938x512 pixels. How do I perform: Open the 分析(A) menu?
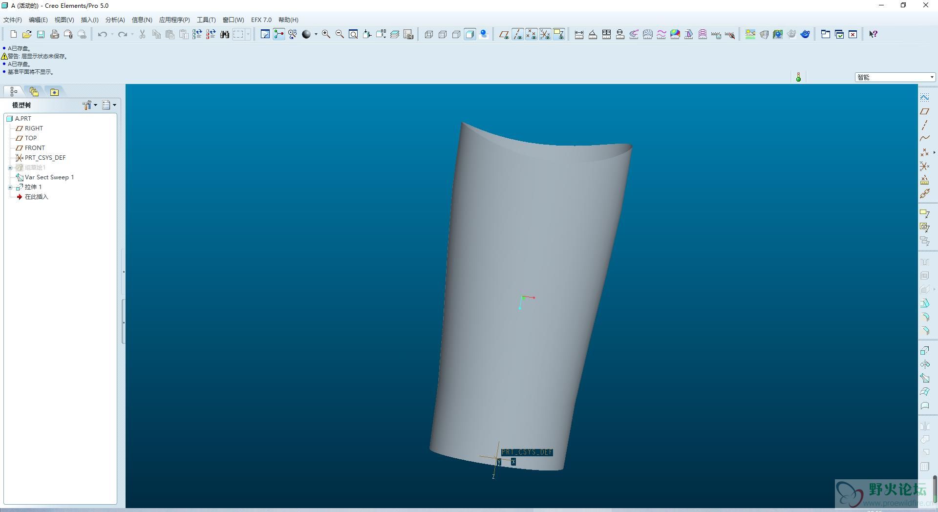[115, 20]
